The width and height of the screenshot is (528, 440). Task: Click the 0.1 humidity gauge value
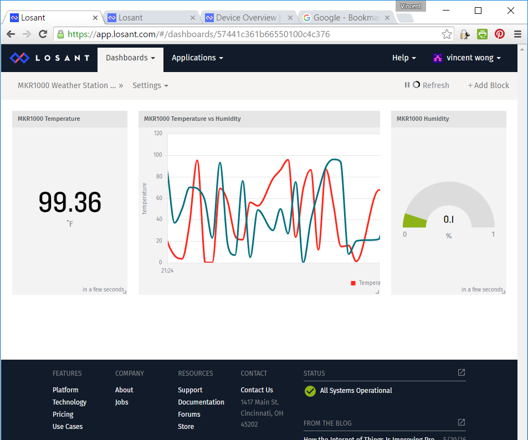449,219
